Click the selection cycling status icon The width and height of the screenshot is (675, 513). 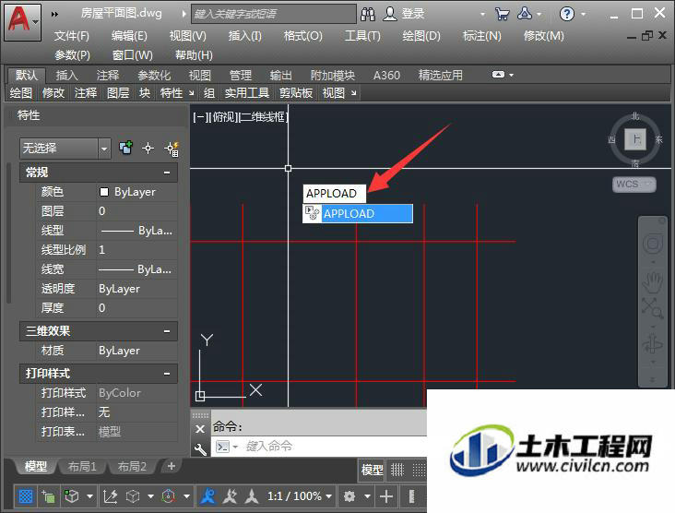point(48,496)
